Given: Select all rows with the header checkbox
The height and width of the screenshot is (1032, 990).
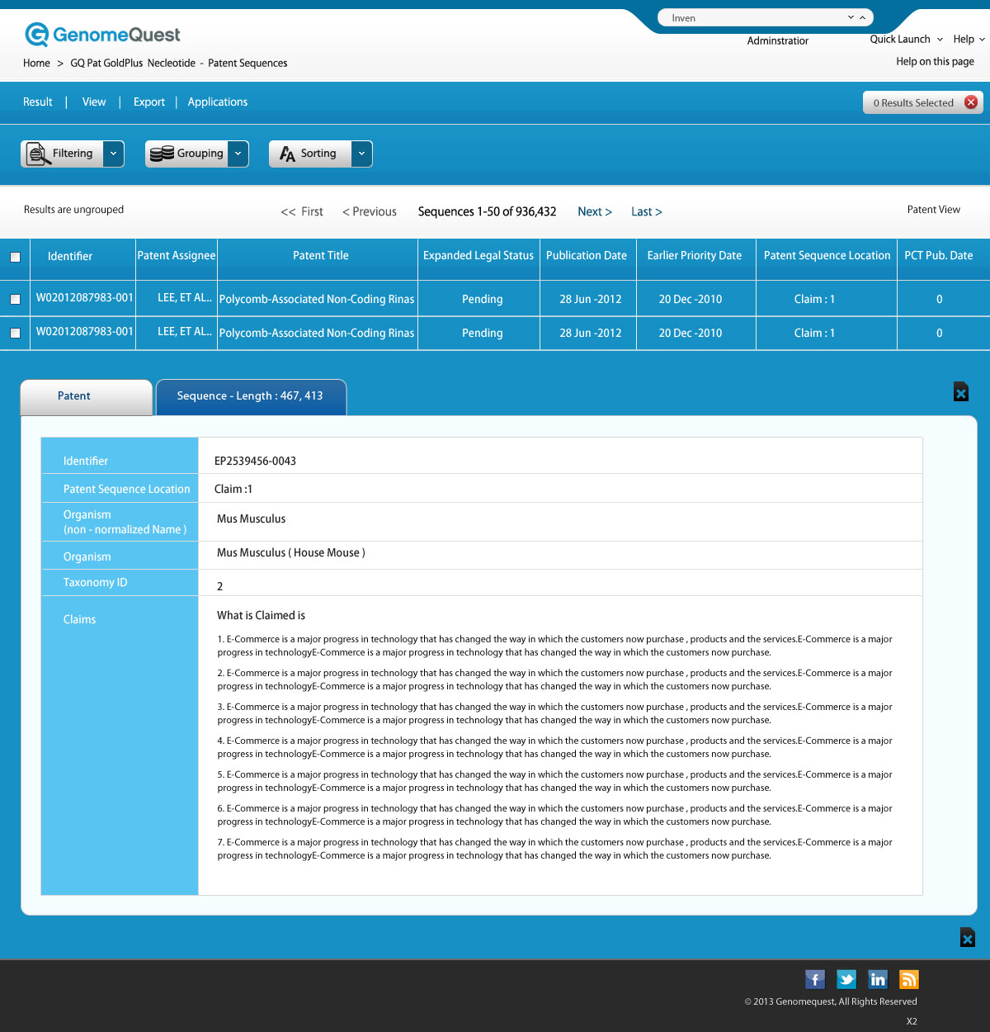Looking at the screenshot, I should coord(15,258).
